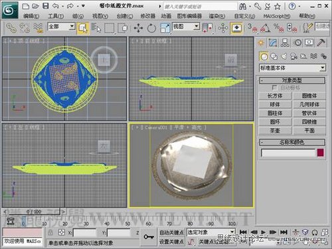Activate the Unlink Selection tool
This screenshot has height=249, width=332.
tap(25, 28)
